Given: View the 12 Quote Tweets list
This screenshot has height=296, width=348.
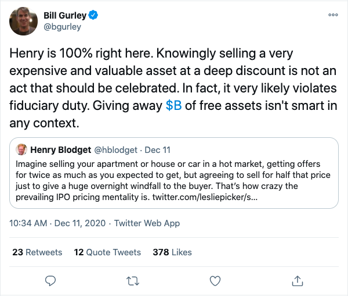Looking at the screenshot, I should tap(107, 252).
